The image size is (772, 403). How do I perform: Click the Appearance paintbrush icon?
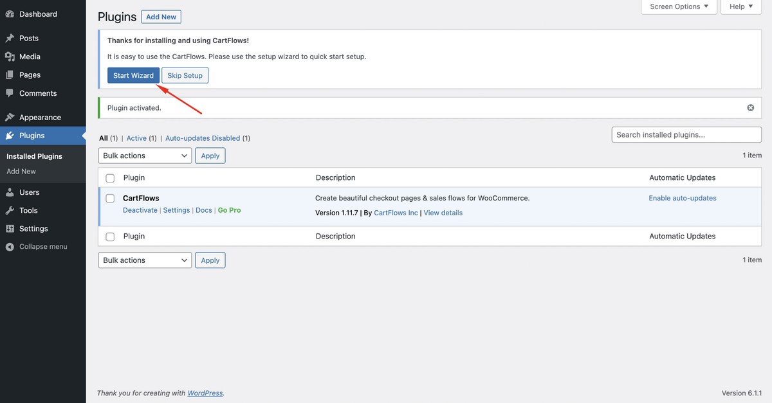click(x=10, y=118)
